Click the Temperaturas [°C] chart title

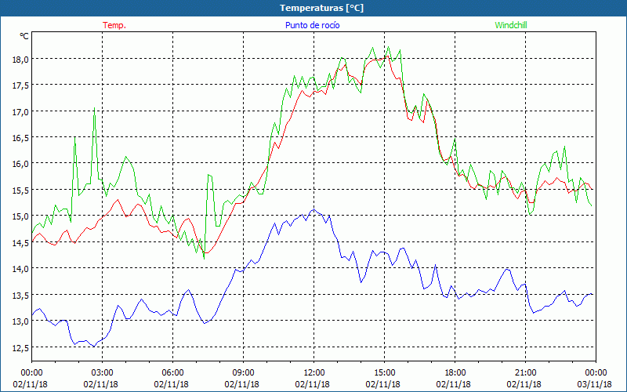pyautogui.click(x=321, y=8)
